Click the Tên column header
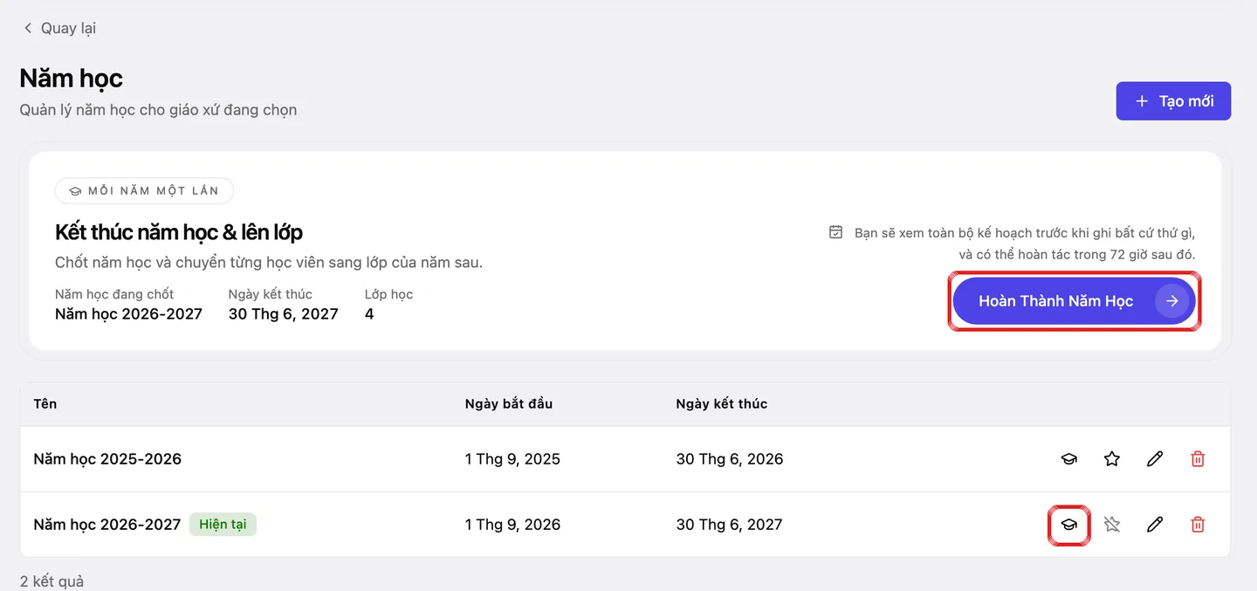This screenshot has height=591, width=1257. coord(45,403)
